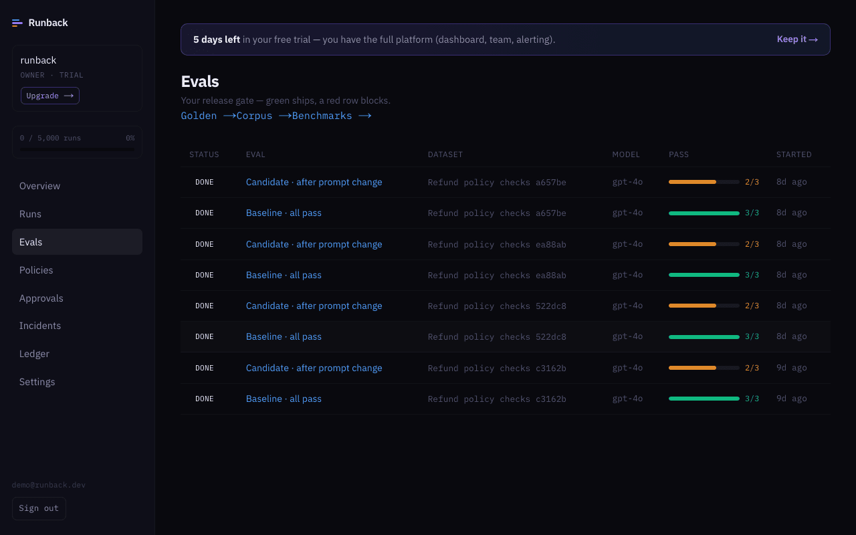The width and height of the screenshot is (856, 535).
Task: Open Baseline eval for dataset ea88ab
Action: coord(284,275)
